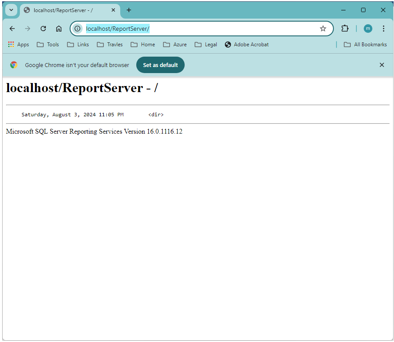Close the Chrome window
This screenshot has width=394, height=342.
point(383,10)
